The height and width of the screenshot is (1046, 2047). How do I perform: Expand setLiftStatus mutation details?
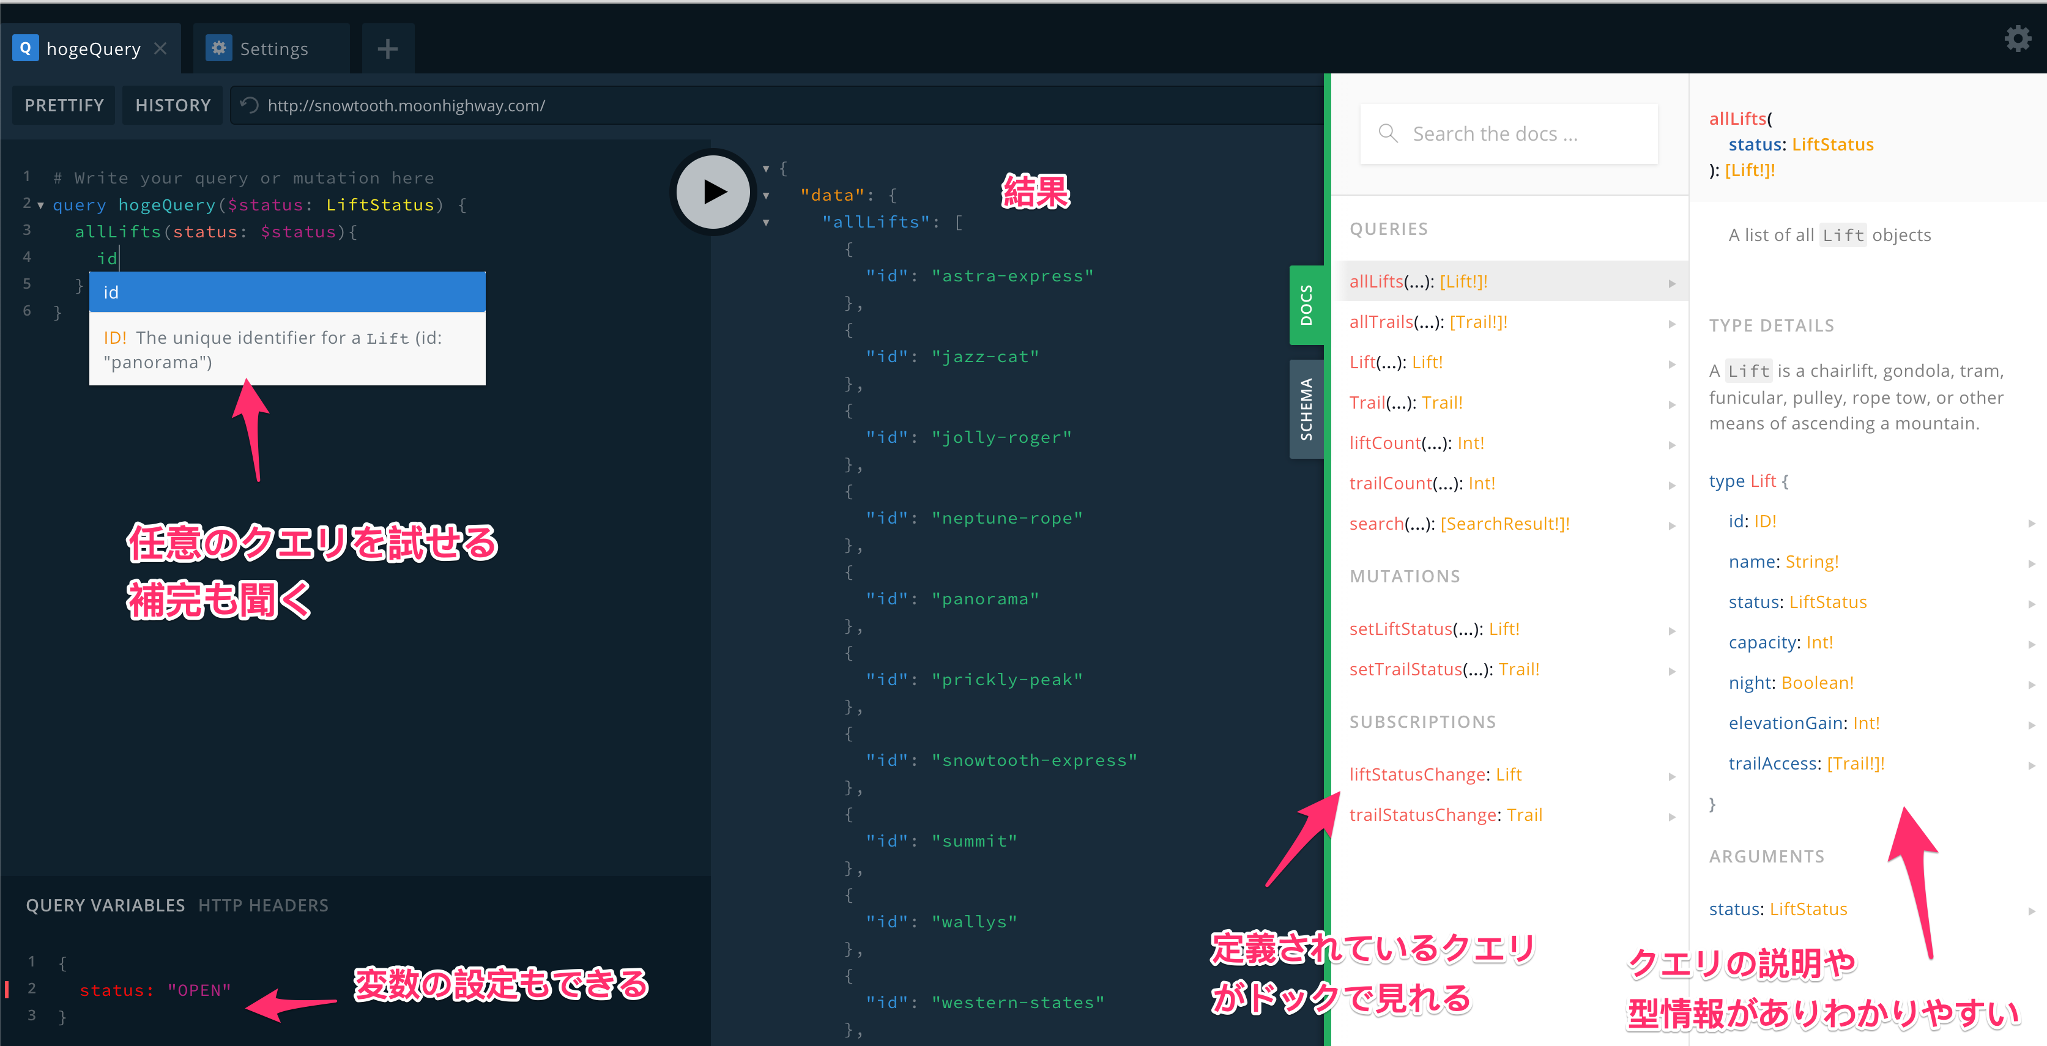[x=1672, y=630]
